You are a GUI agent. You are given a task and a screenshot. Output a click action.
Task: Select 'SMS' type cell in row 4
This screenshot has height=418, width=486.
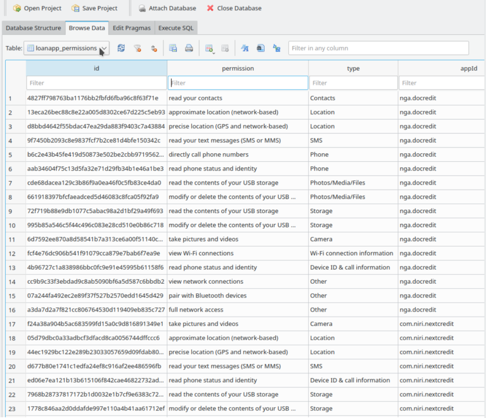353,140
